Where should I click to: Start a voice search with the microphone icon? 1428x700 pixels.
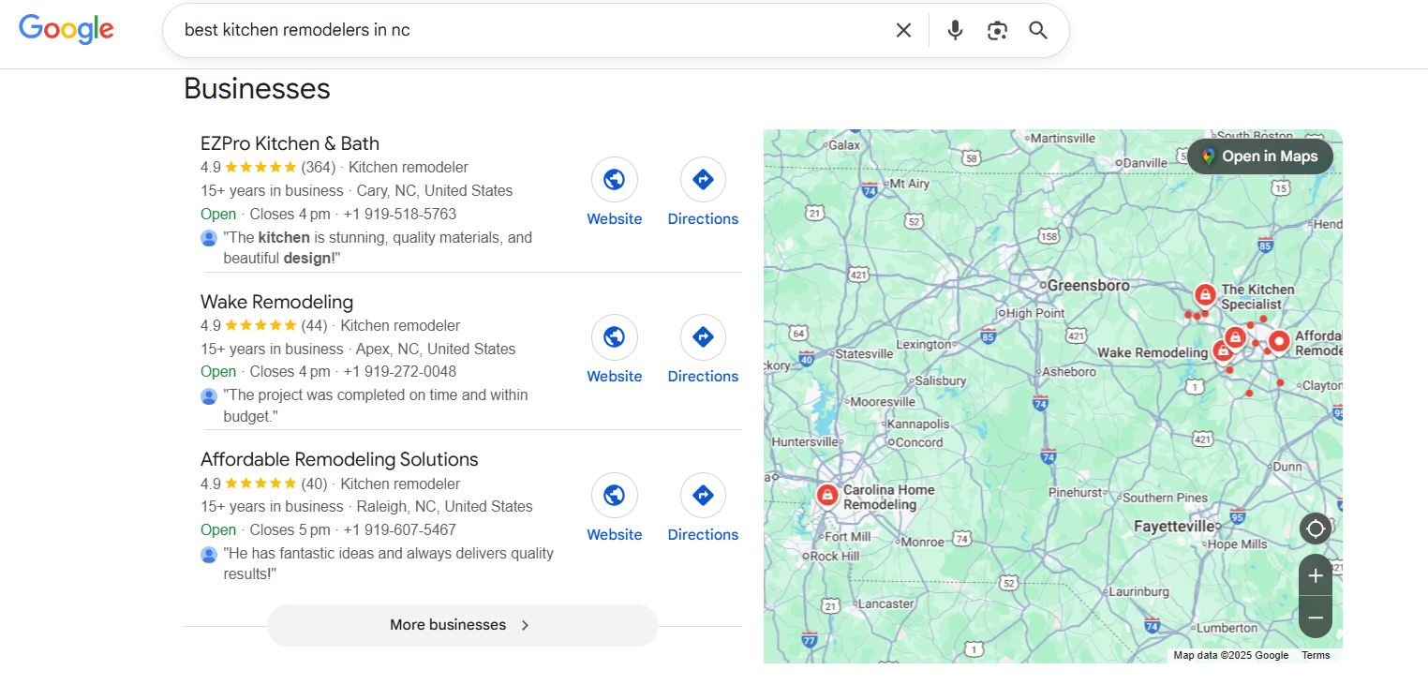955,29
